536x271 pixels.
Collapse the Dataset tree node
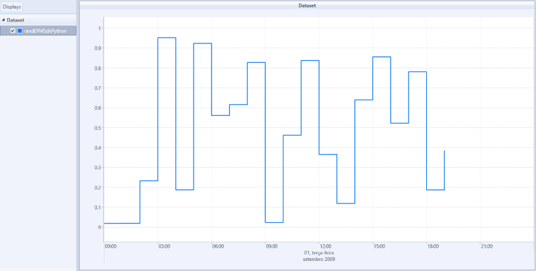(3, 21)
